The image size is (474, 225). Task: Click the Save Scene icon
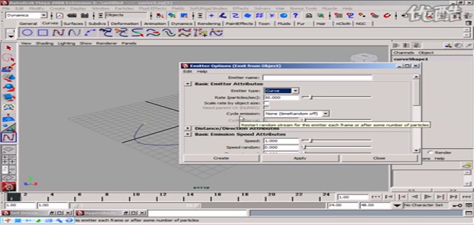click(85, 15)
